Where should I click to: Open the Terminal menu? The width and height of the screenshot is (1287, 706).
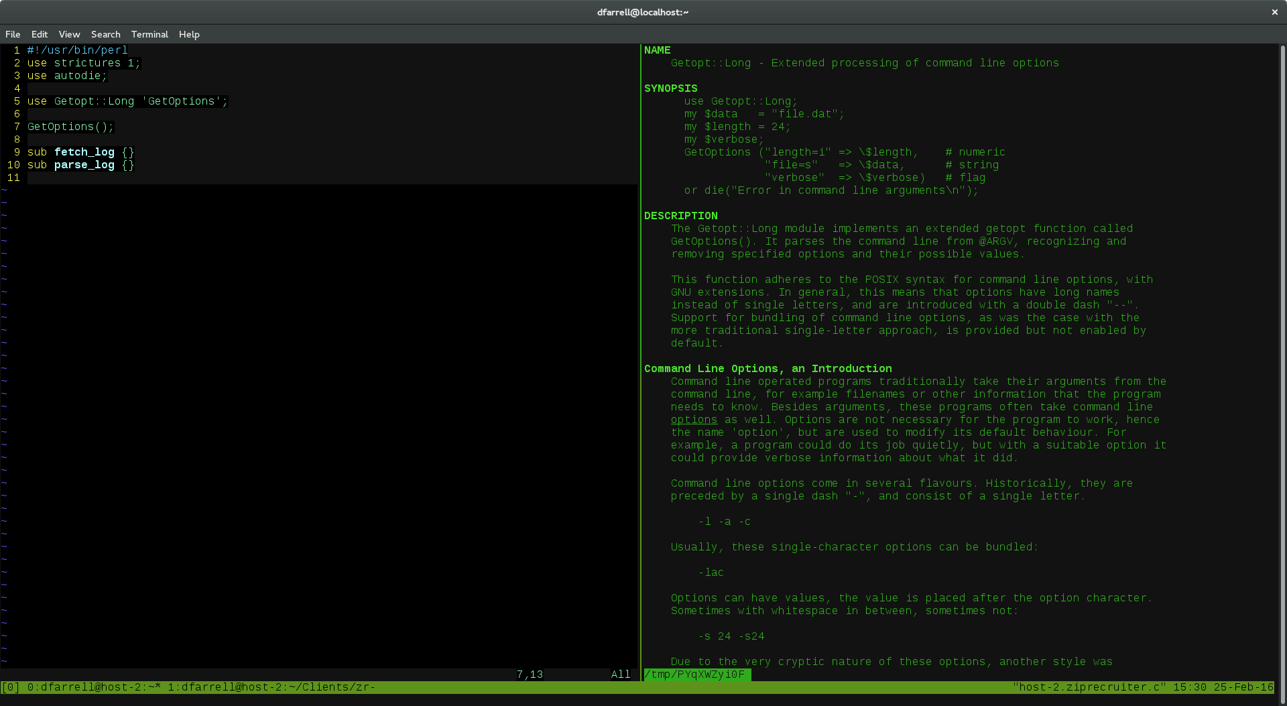(149, 34)
